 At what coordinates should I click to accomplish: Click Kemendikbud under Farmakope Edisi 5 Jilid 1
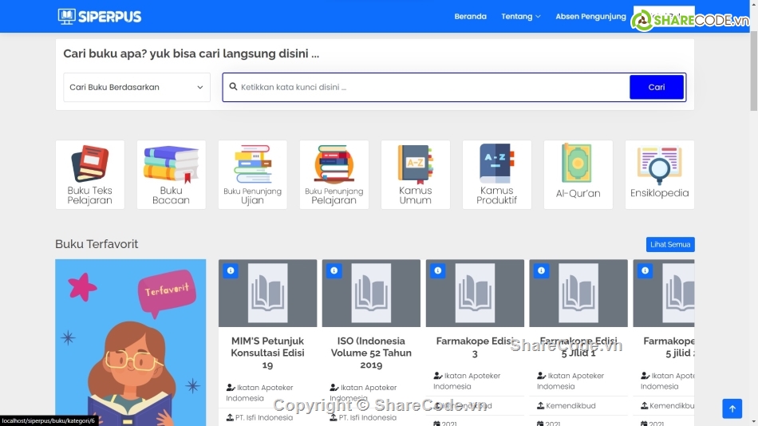[x=566, y=406]
